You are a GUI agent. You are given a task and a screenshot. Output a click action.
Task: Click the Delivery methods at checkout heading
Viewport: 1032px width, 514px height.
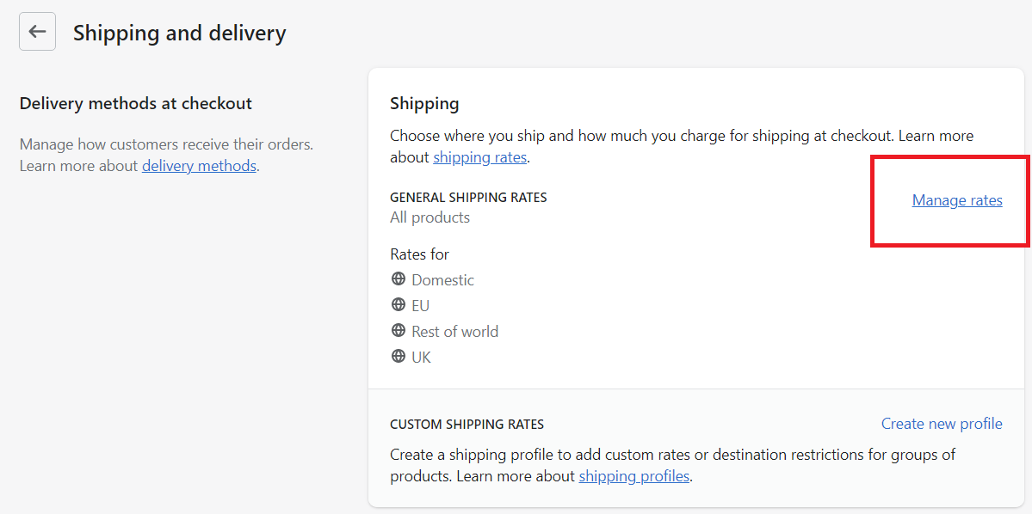tap(135, 102)
